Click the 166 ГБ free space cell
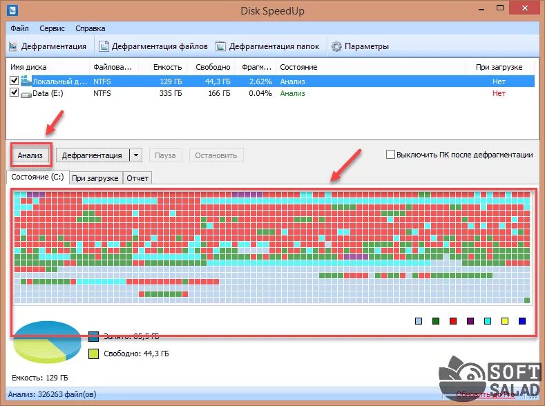 219,93
